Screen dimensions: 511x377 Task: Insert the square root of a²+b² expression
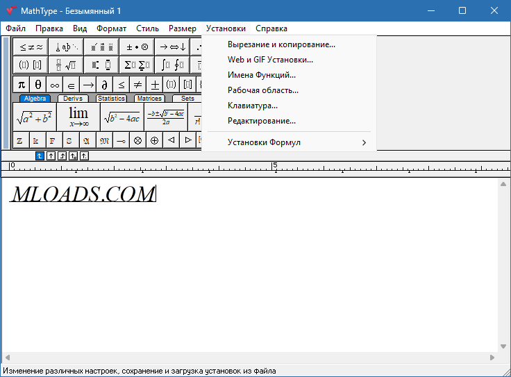(x=35, y=117)
